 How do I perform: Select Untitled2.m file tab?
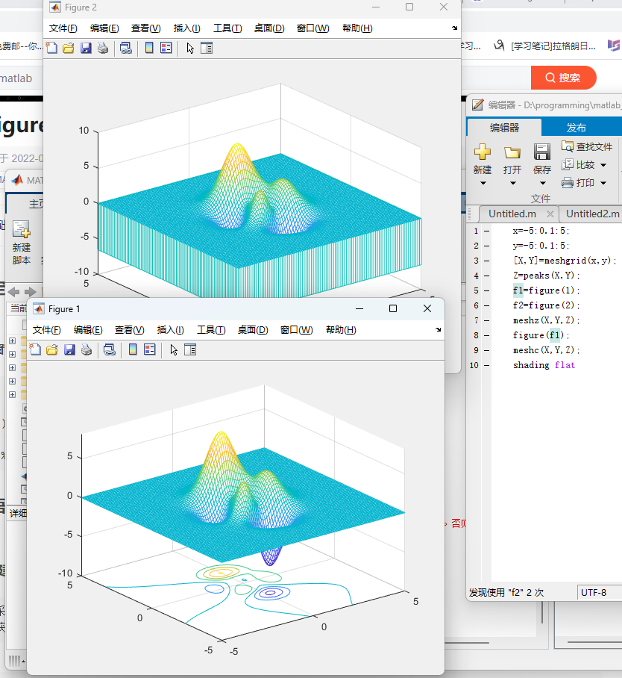tap(592, 214)
